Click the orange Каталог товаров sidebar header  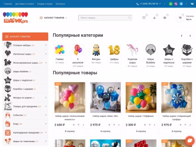click(x=25, y=36)
